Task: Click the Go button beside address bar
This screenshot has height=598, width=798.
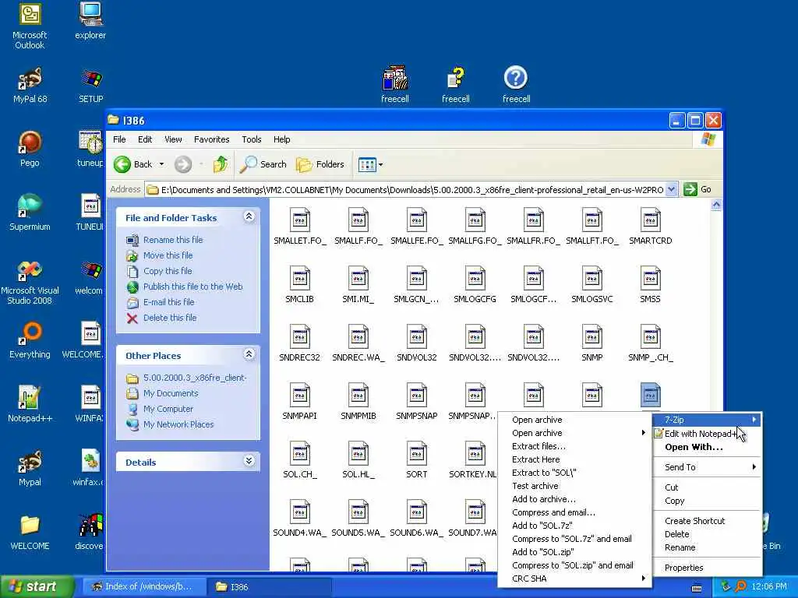Action: 698,189
